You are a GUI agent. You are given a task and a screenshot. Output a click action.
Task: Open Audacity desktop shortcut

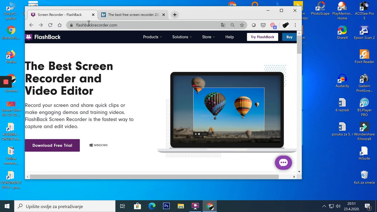point(342,81)
